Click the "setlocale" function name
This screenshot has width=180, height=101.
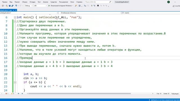click(x=47, y=17)
